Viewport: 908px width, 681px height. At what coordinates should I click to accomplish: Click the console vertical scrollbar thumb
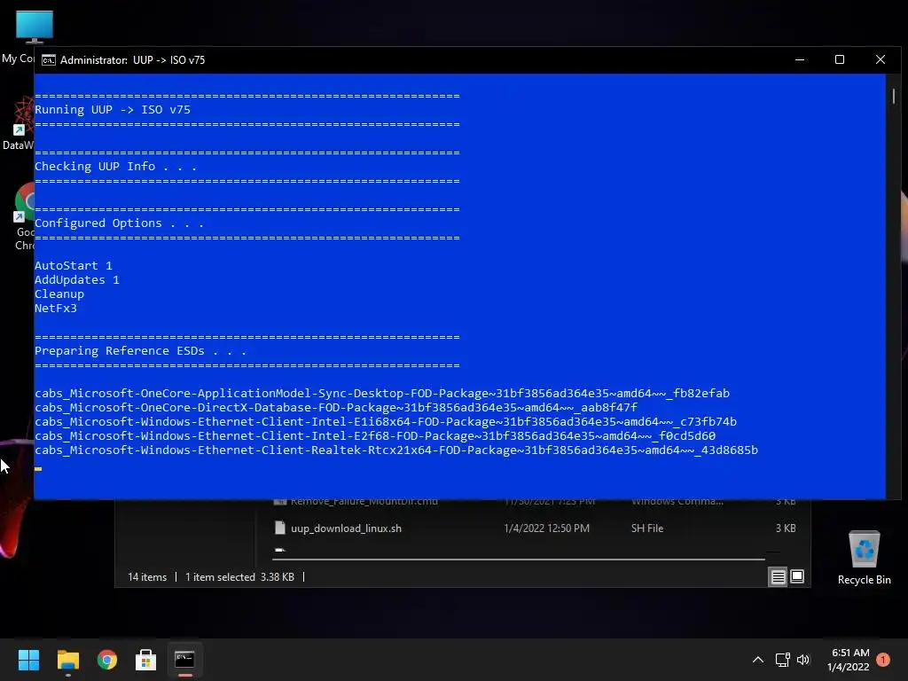click(x=894, y=96)
